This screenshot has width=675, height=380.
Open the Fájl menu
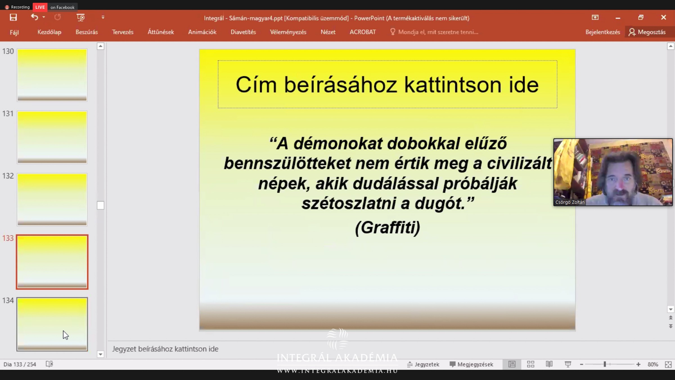[14, 32]
